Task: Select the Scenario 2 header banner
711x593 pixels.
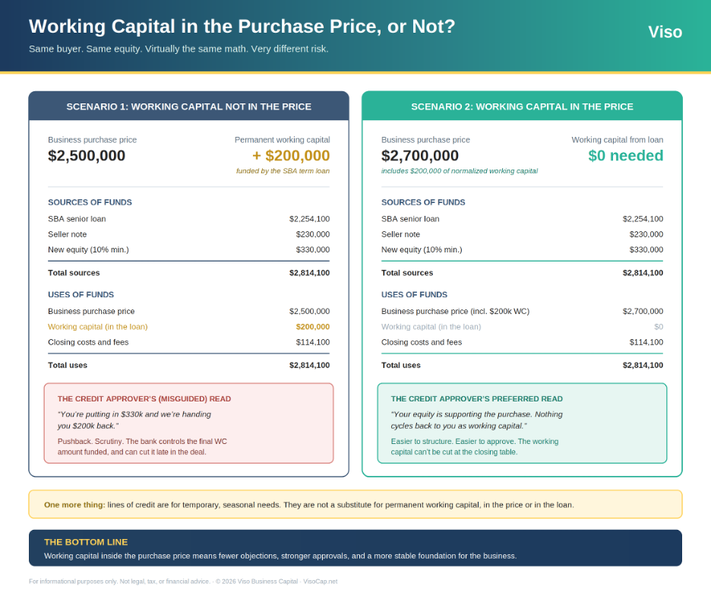Action: click(x=522, y=106)
